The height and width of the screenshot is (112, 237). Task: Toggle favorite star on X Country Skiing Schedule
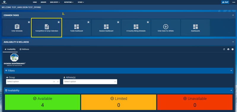pos(148,22)
